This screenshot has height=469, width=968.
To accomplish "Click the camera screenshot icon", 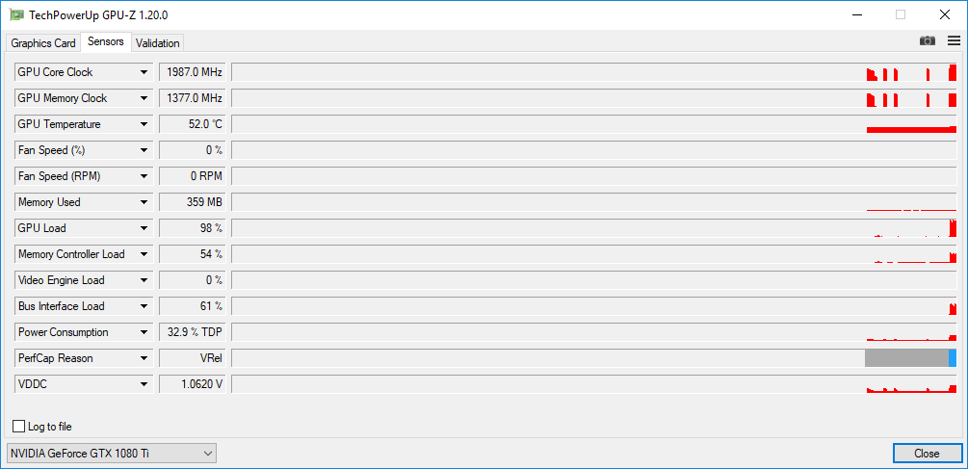I will pos(927,40).
